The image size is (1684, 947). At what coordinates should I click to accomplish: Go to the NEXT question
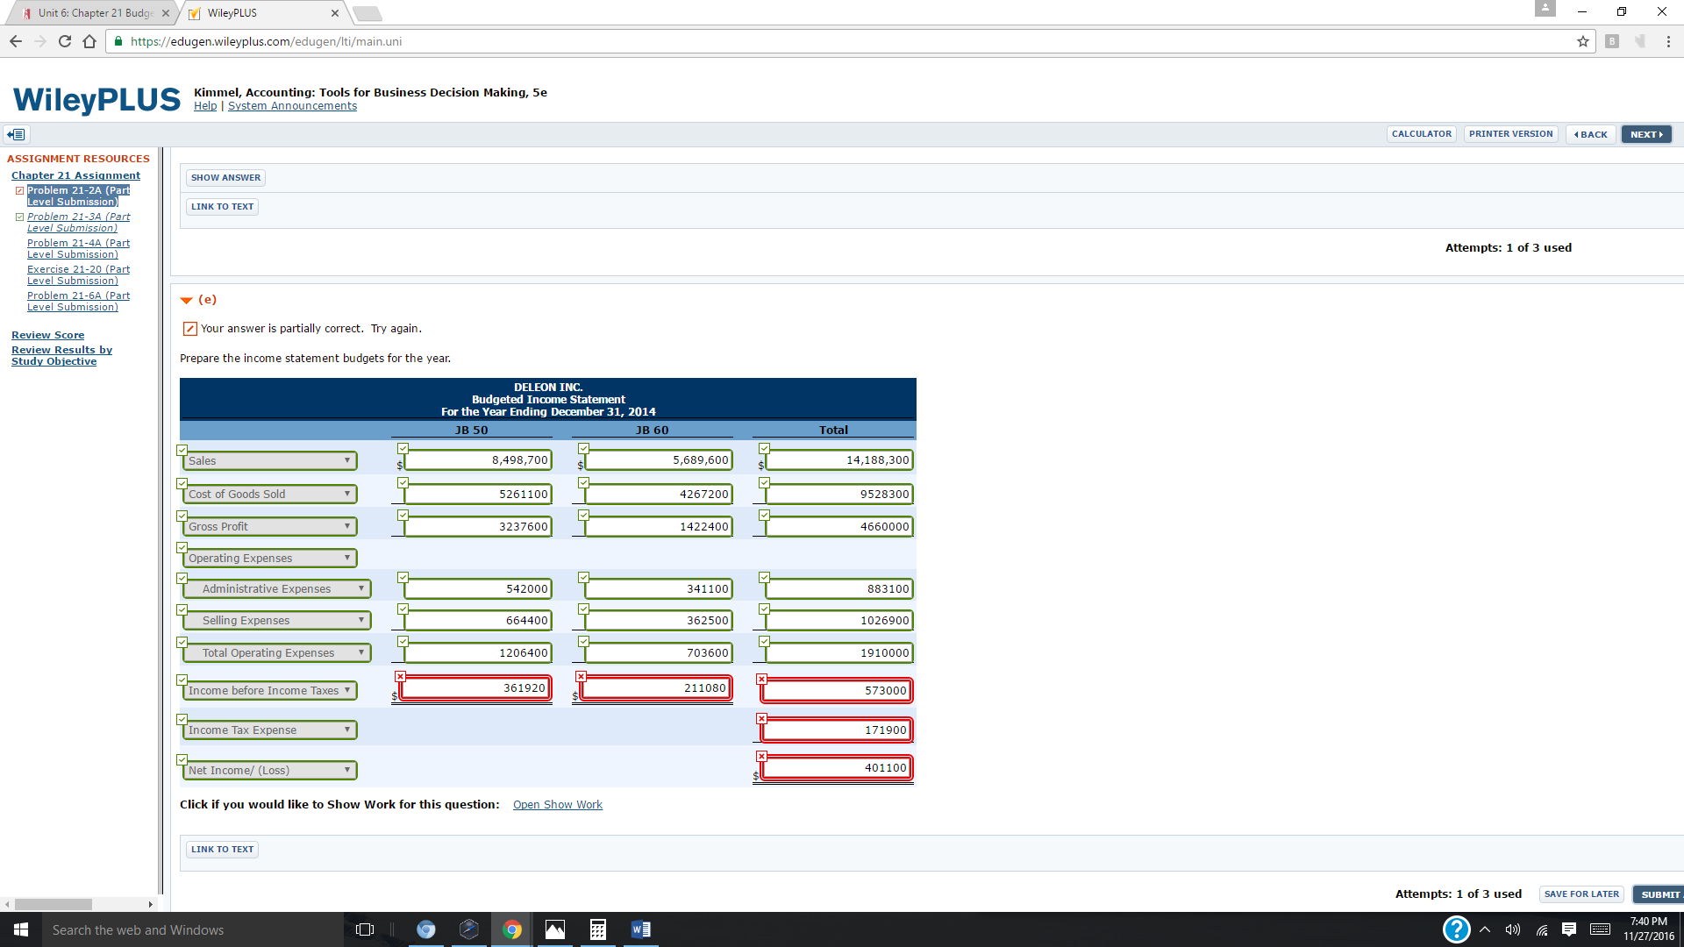[x=1646, y=134]
